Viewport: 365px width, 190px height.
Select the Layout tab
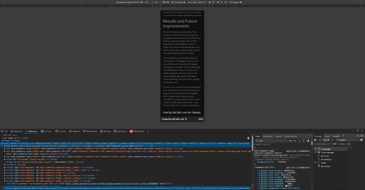click(x=278, y=136)
